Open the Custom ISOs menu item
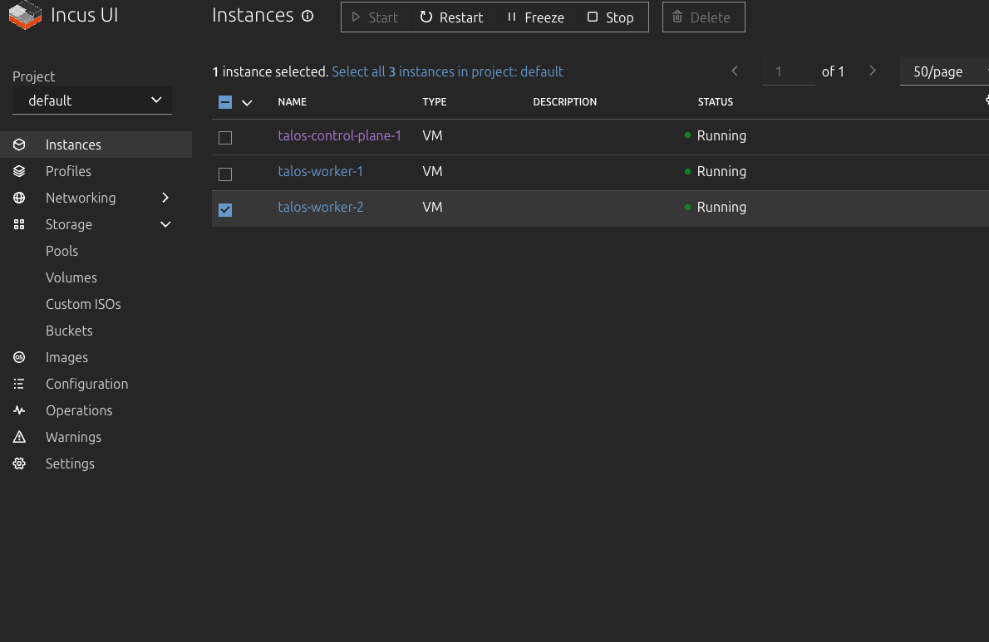Screen dimensions: 989x642 click(83, 304)
